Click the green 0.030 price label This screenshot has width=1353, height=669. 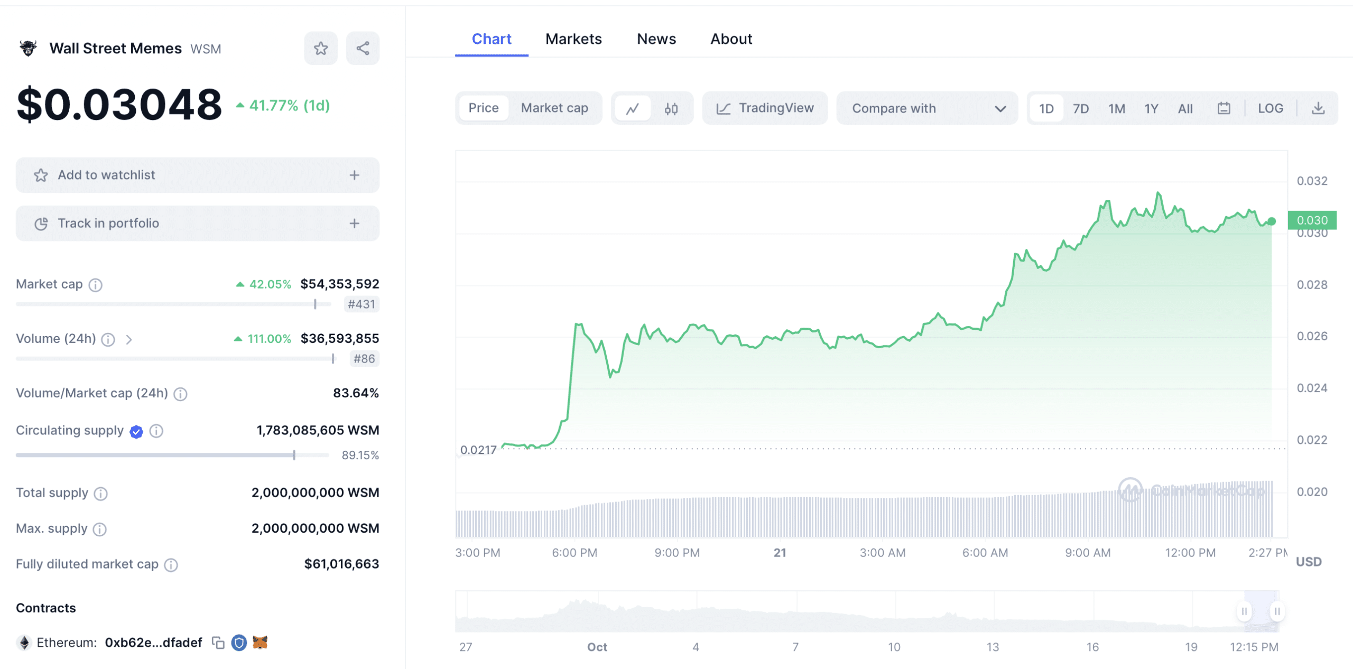[x=1312, y=220]
